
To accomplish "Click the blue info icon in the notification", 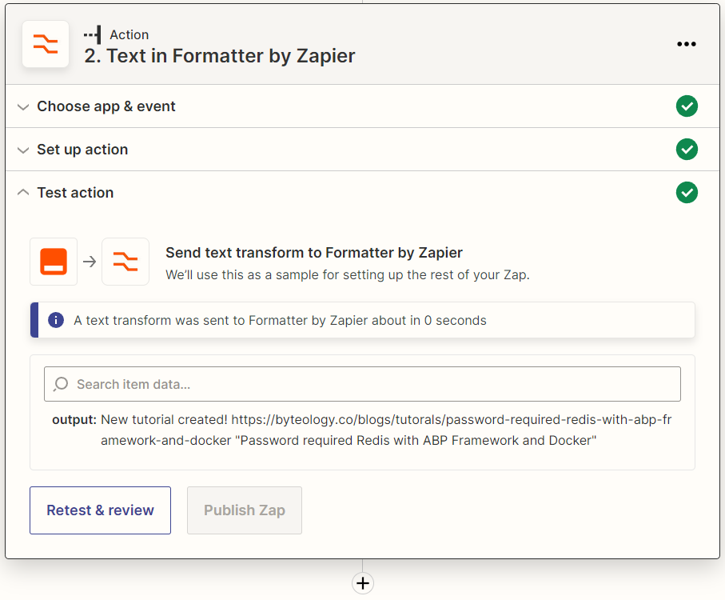I will coord(56,320).
